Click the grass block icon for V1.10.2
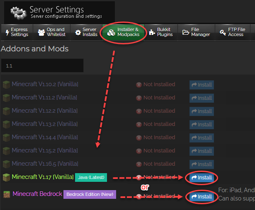 pos(7,85)
